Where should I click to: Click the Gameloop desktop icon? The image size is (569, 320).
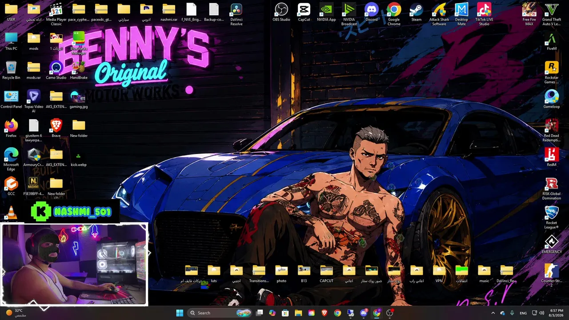pos(552,100)
